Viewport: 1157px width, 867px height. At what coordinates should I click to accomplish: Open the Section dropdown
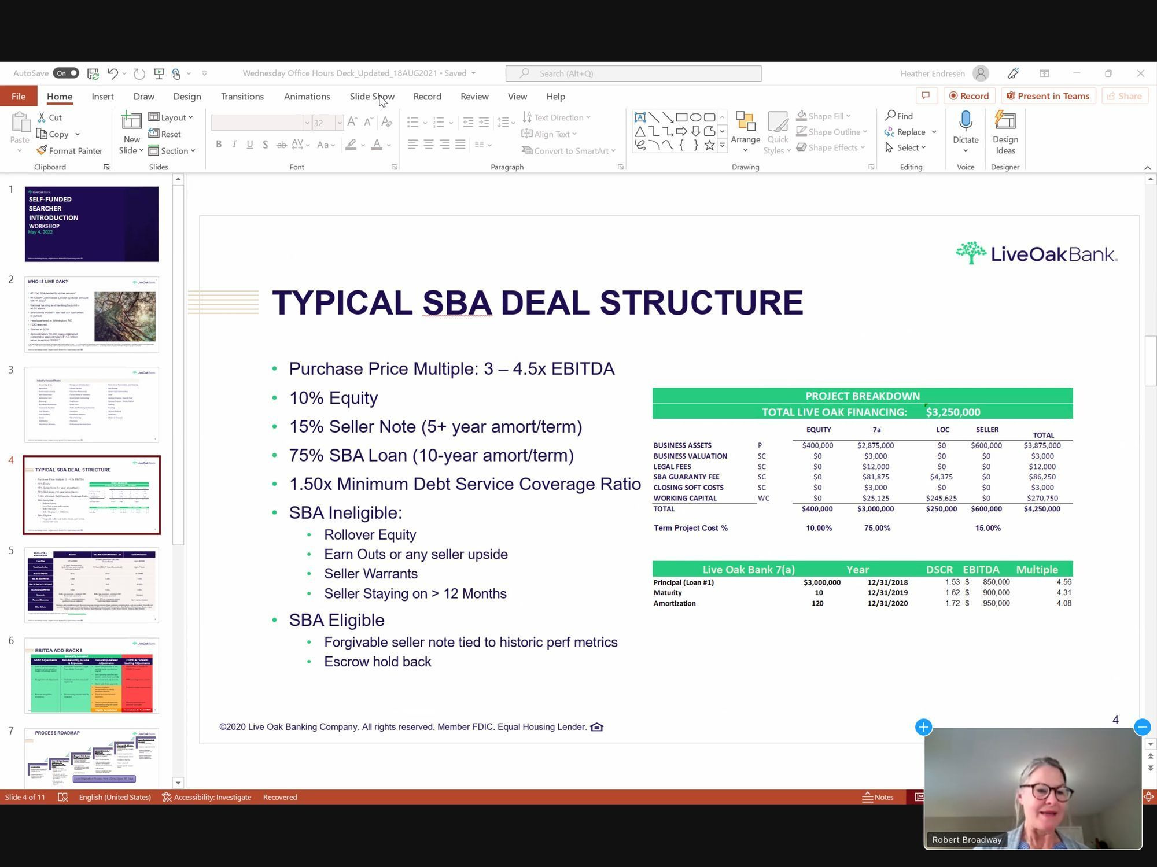point(172,150)
